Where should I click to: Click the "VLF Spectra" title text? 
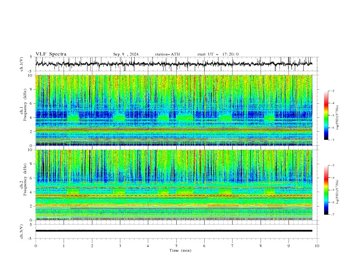click(x=51, y=54)
